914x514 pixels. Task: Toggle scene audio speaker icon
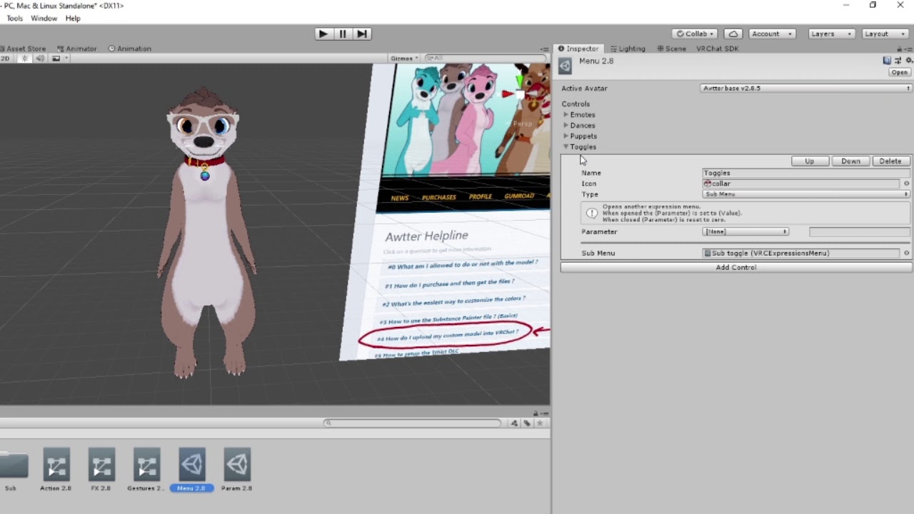tap(40, 59)
